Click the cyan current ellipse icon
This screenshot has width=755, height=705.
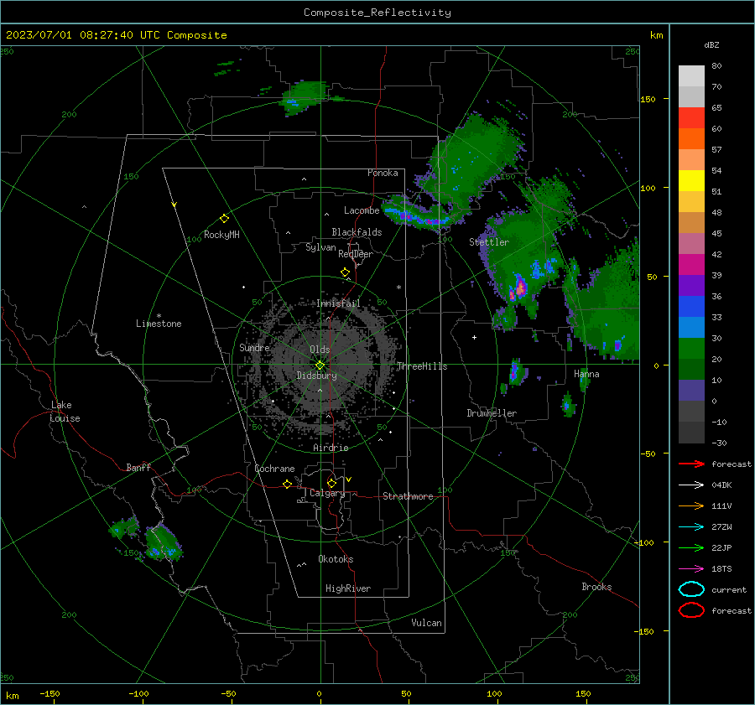[691, 589]
